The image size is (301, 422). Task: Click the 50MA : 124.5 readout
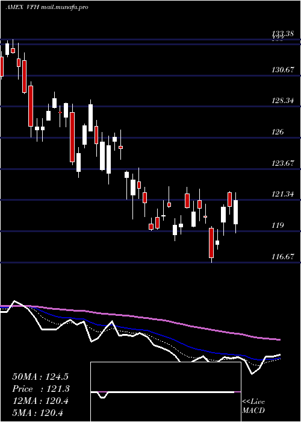pos(40,377)
